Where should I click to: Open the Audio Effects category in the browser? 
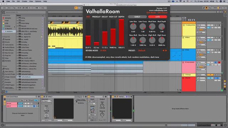click(10, 47)
